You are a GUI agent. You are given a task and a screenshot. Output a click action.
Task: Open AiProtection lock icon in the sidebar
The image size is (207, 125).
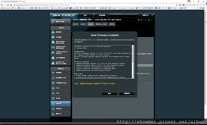(53, 42)
